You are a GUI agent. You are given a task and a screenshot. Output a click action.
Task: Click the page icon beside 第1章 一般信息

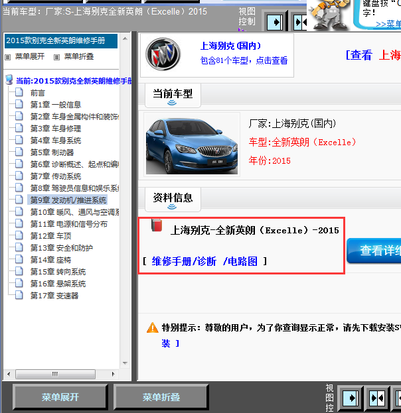[19, 104]
